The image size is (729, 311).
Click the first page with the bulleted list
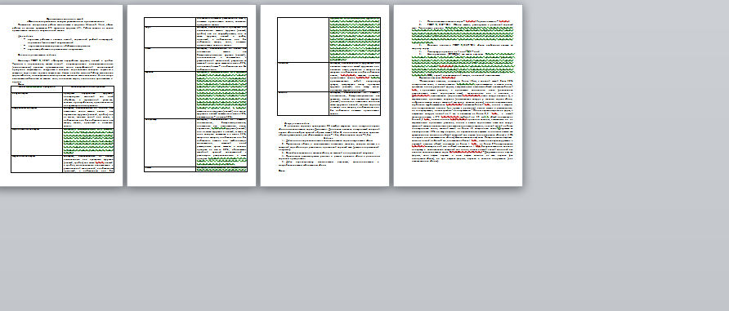(x=61, y=96)
